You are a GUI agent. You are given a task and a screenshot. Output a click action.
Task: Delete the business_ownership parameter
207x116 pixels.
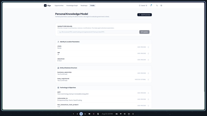point(148,73)
